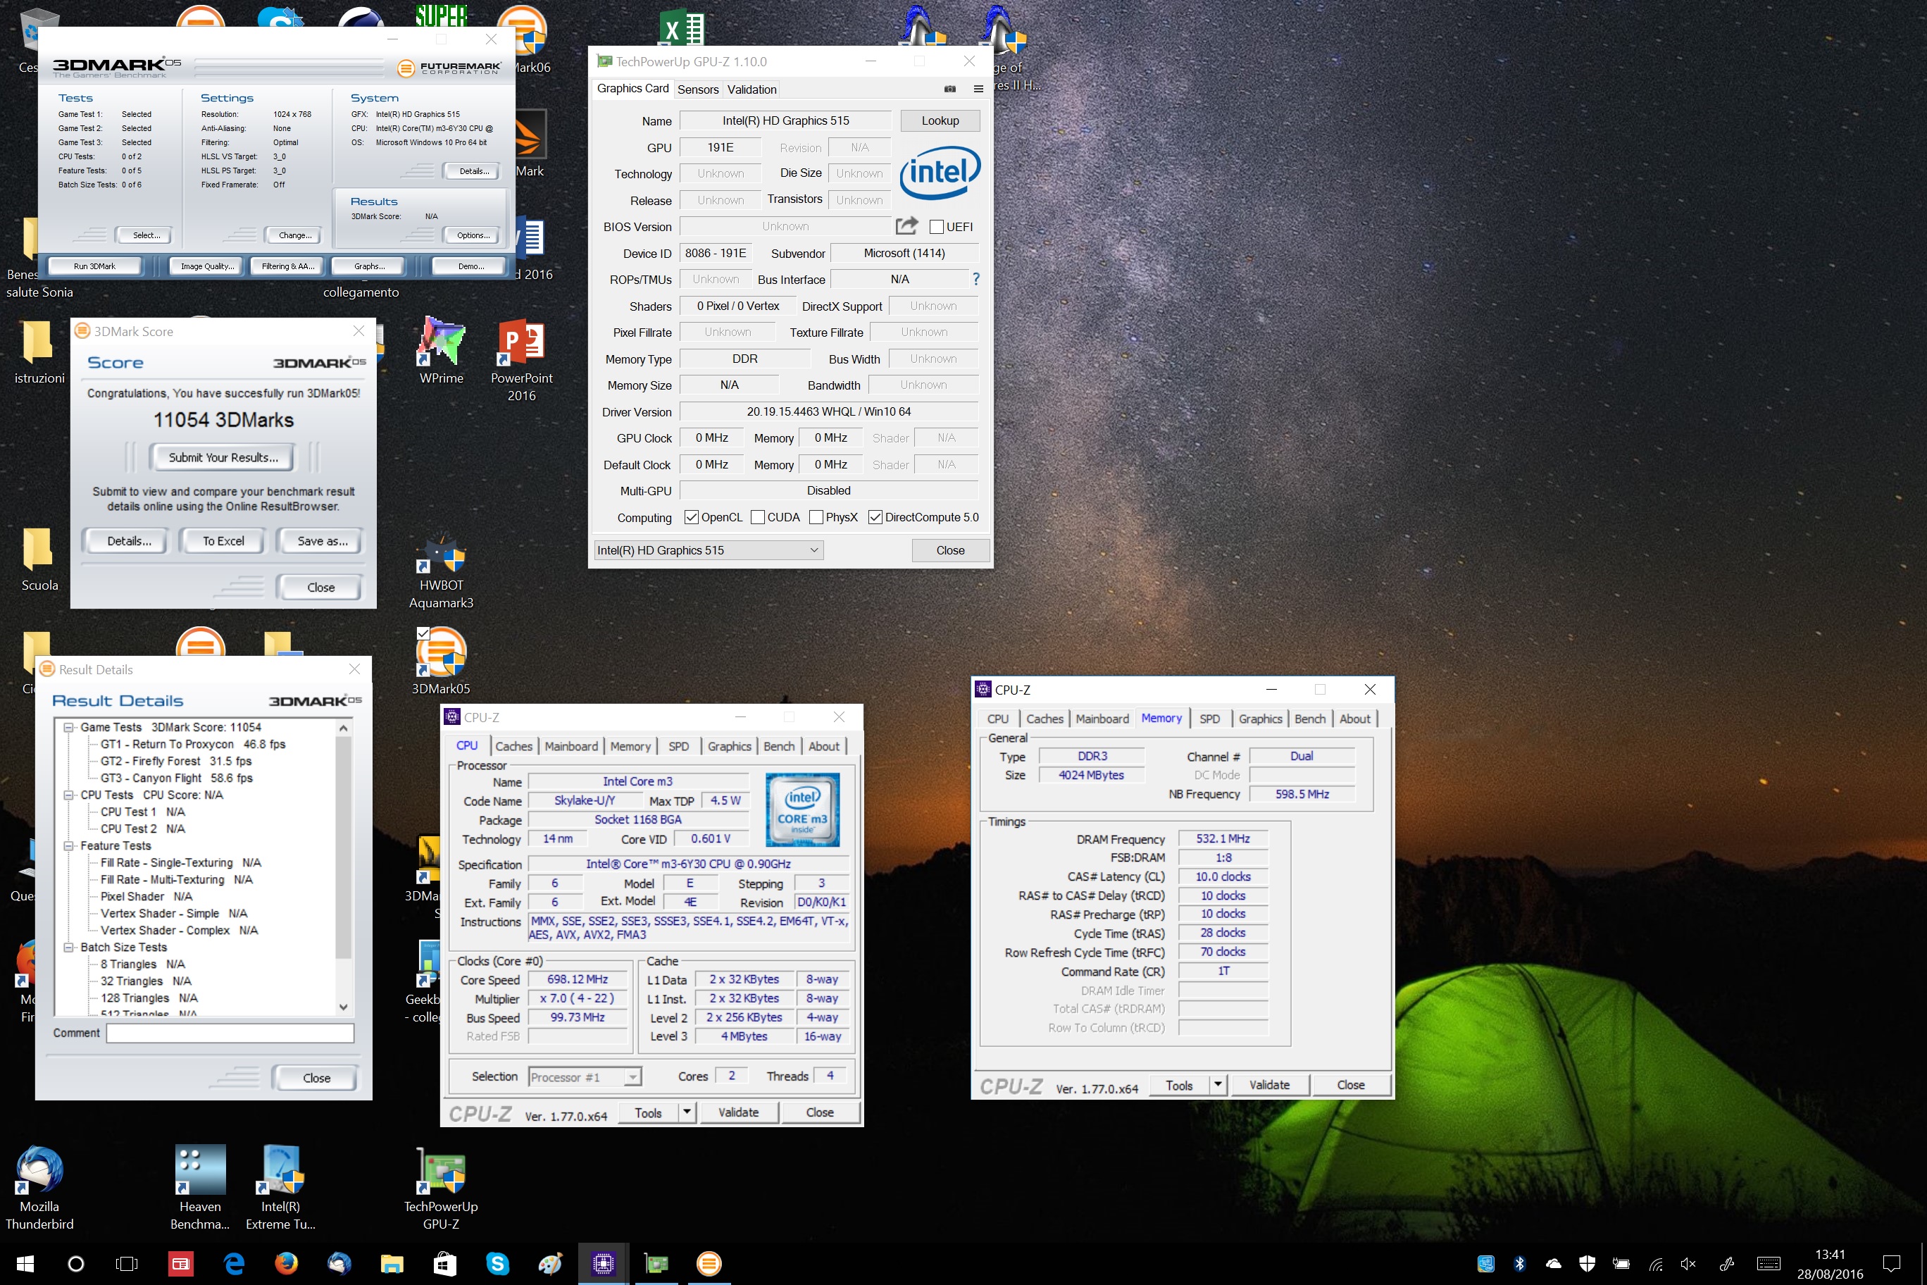
Task: Collapse the Feature Tests tree node
Action: pyautogui.click(x=70, y=845)
